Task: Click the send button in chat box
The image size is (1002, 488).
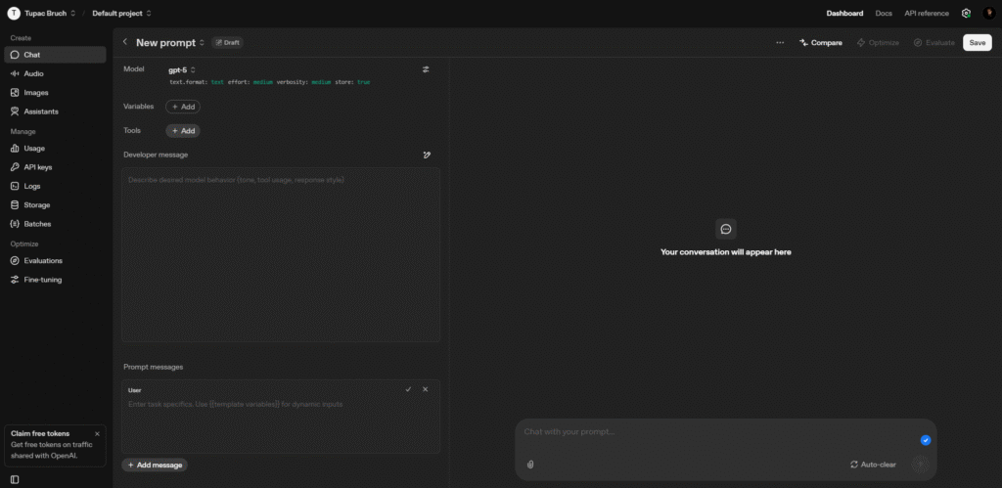Action: 921,465
